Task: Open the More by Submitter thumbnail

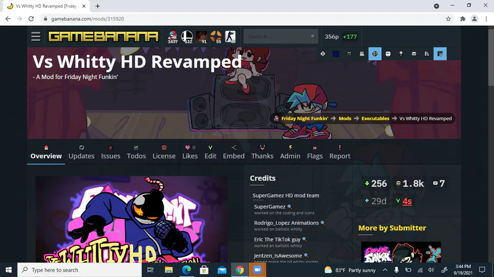Action: click(x=401, y=252)
